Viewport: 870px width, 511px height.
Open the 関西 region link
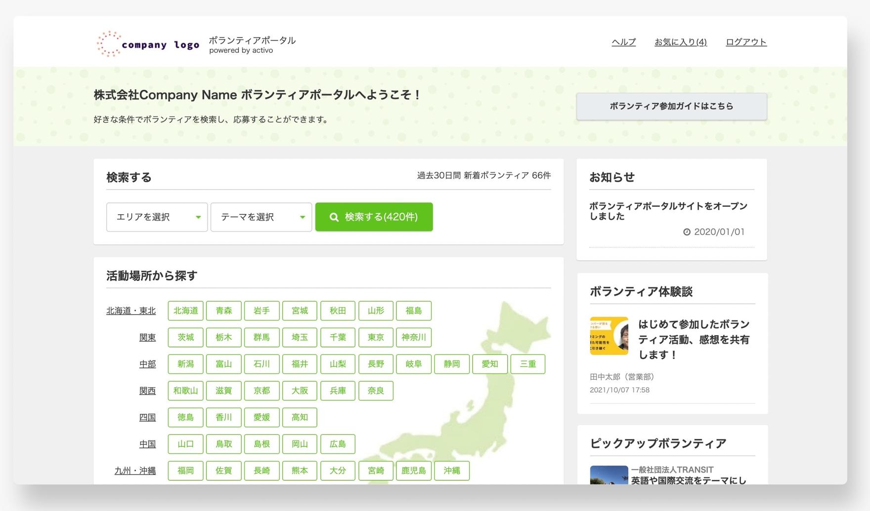[147, 391]
